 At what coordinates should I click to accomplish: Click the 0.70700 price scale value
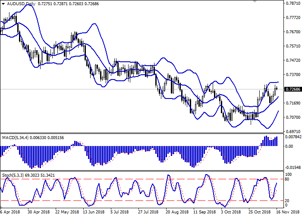pos(293,118)
